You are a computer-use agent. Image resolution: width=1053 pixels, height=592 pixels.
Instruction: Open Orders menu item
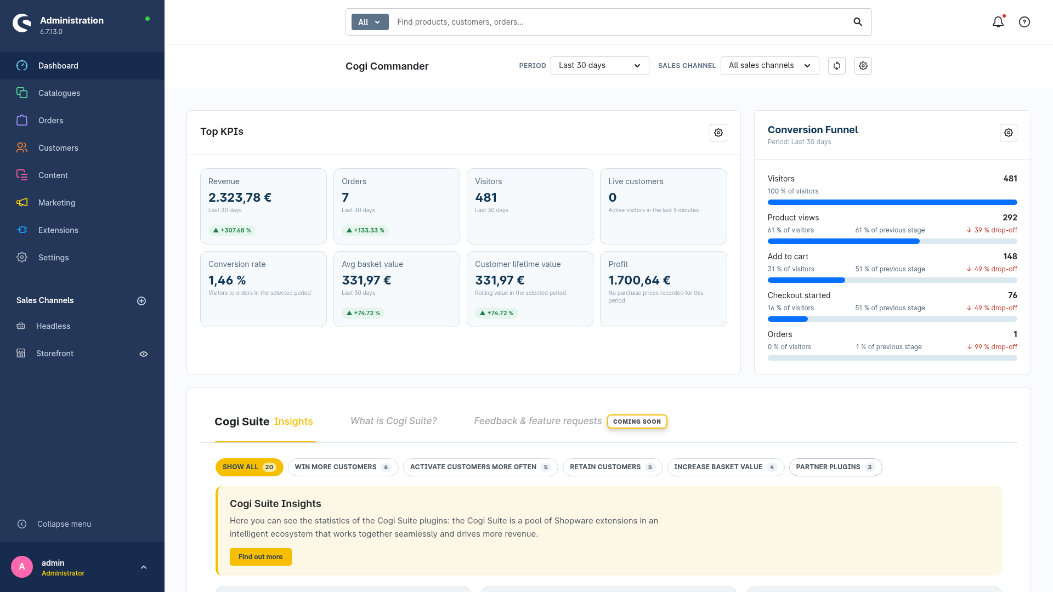(82, 121)
